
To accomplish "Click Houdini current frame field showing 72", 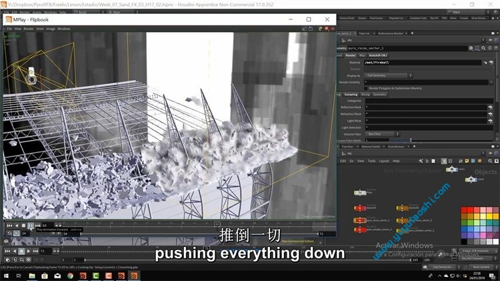I will [45, 252].
